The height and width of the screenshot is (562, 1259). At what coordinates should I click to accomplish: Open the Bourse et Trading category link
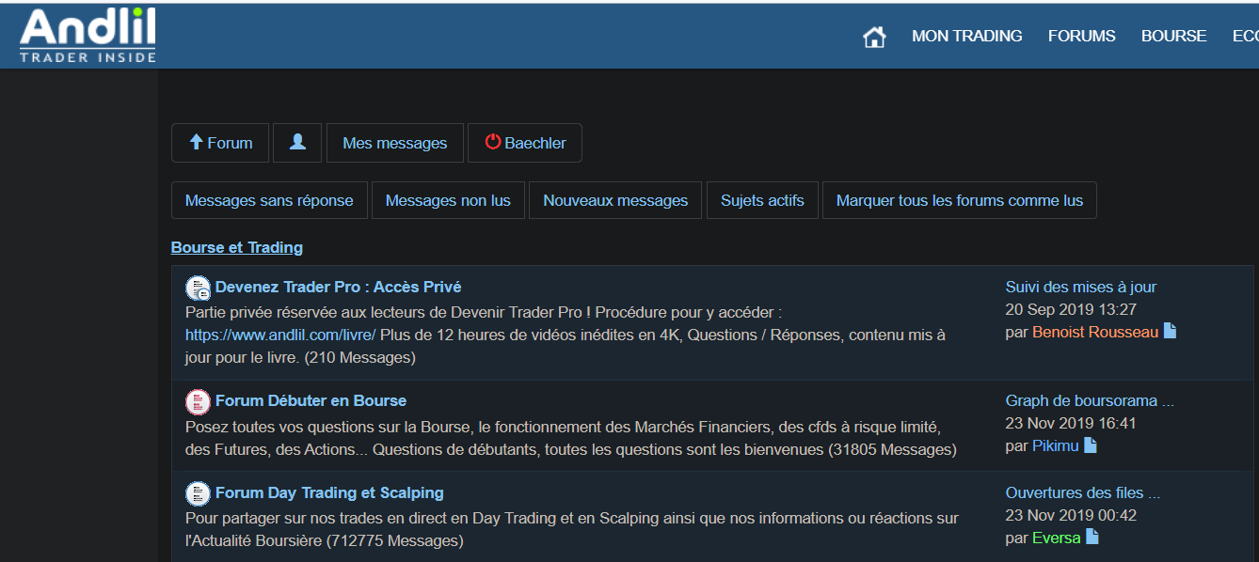(237, 248)
